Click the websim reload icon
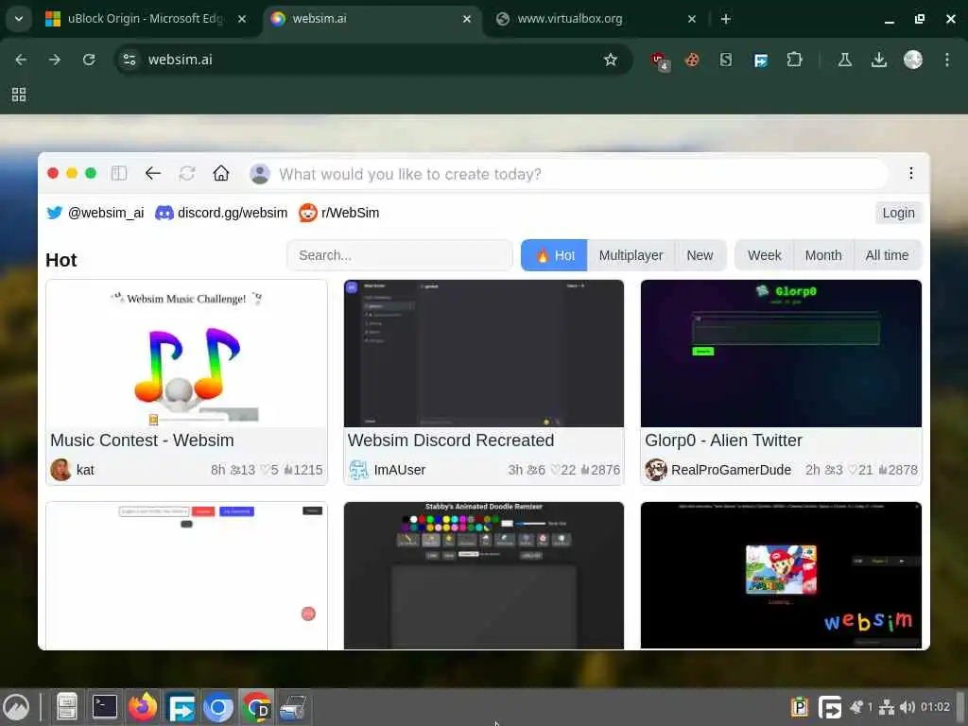Image resolution: width=968 pixels, height=726 pixels. [x=187, y=174]
